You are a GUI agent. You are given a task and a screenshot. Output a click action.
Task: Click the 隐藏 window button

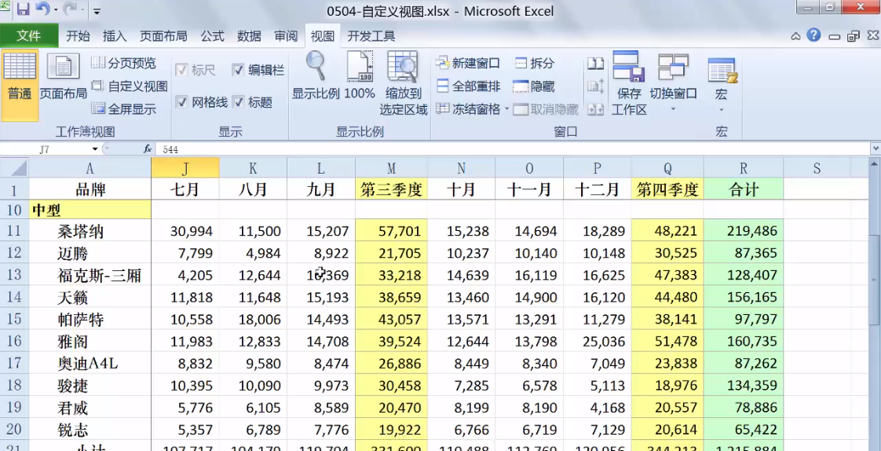[x=534, y=86]
